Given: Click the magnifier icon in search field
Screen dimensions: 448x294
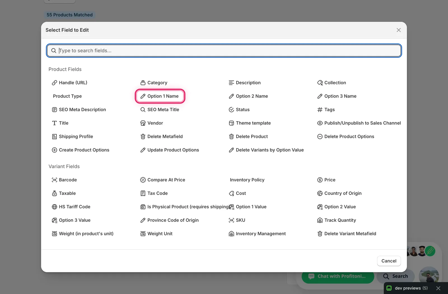Looking at the screenshot, I should [x=54, y=51].
